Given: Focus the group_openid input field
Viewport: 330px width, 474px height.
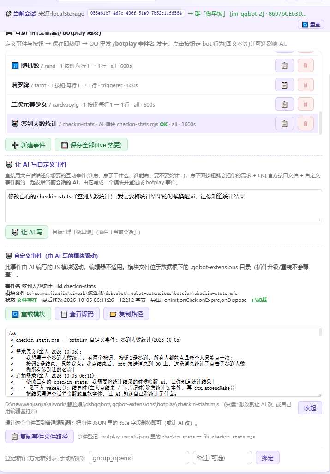Looking at the screenshot, I should (139, 458).
